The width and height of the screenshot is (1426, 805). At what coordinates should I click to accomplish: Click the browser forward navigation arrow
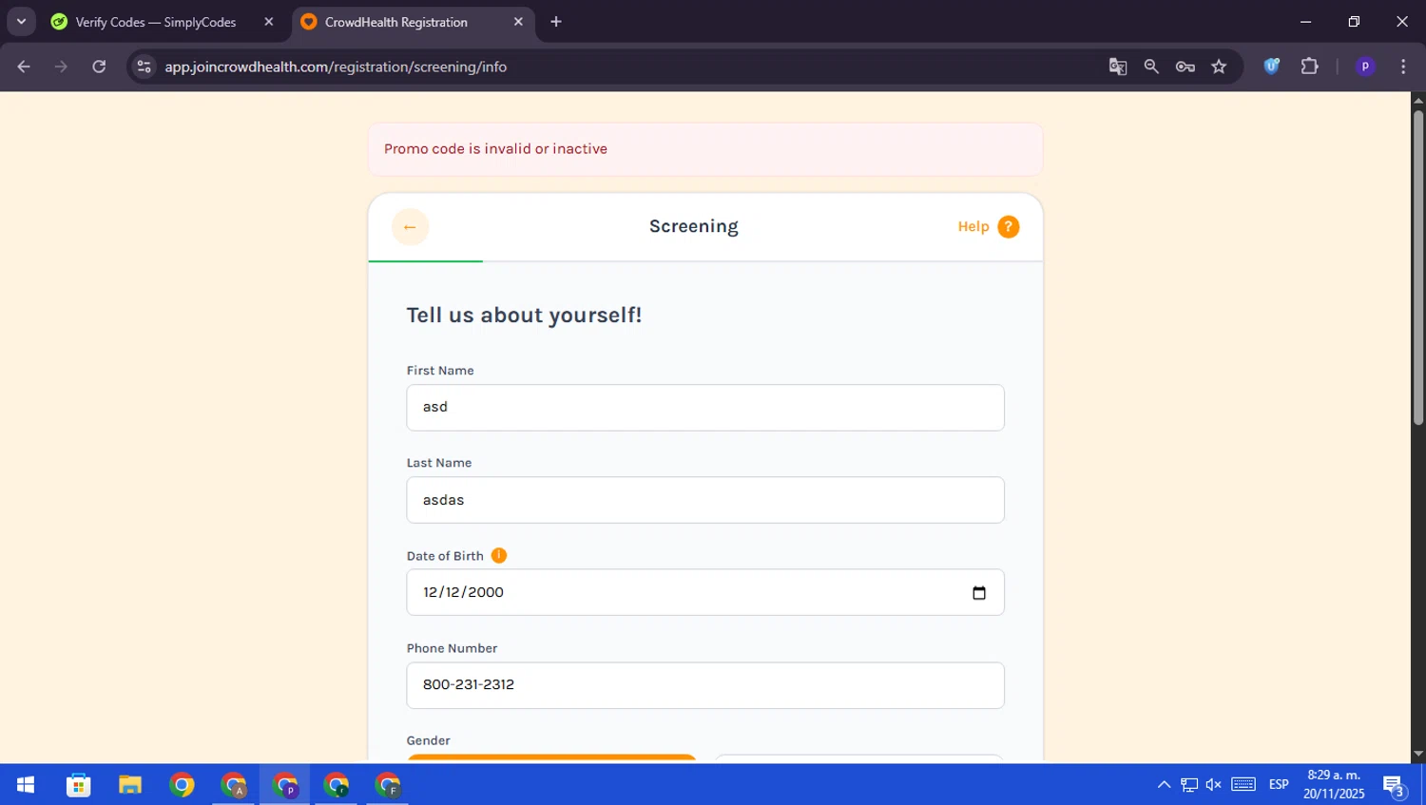click(61, 67)
